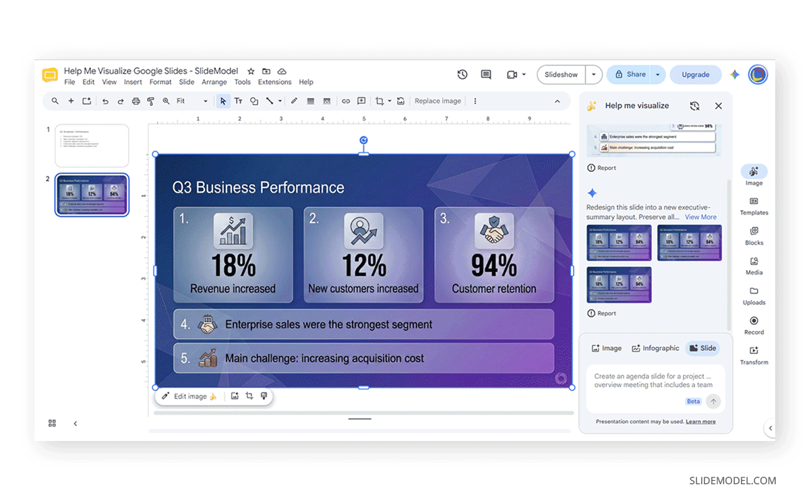This screenshot has width=809, height=501.
Task: Open the Tools menu
Action: pos(243,82)
